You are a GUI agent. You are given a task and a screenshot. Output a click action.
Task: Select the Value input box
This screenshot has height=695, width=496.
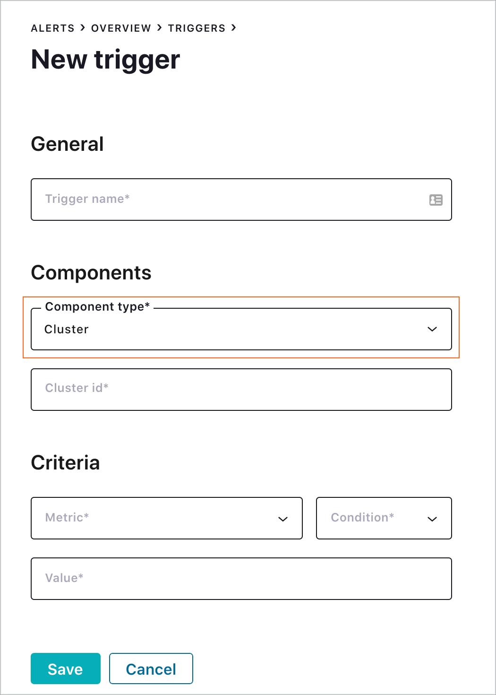[241, 579]
